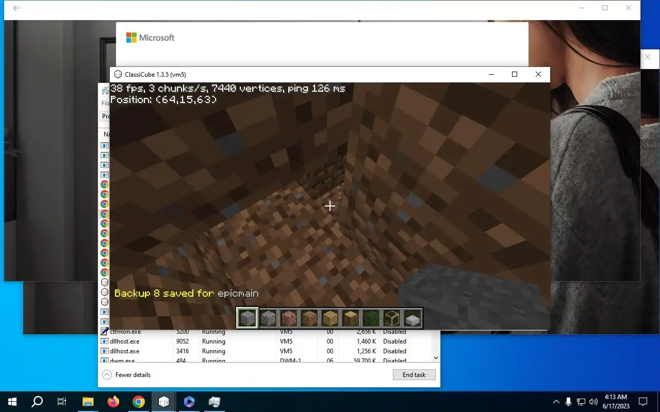
Task: Click the 1,256 K memory value
Action: tap(366, 351)
